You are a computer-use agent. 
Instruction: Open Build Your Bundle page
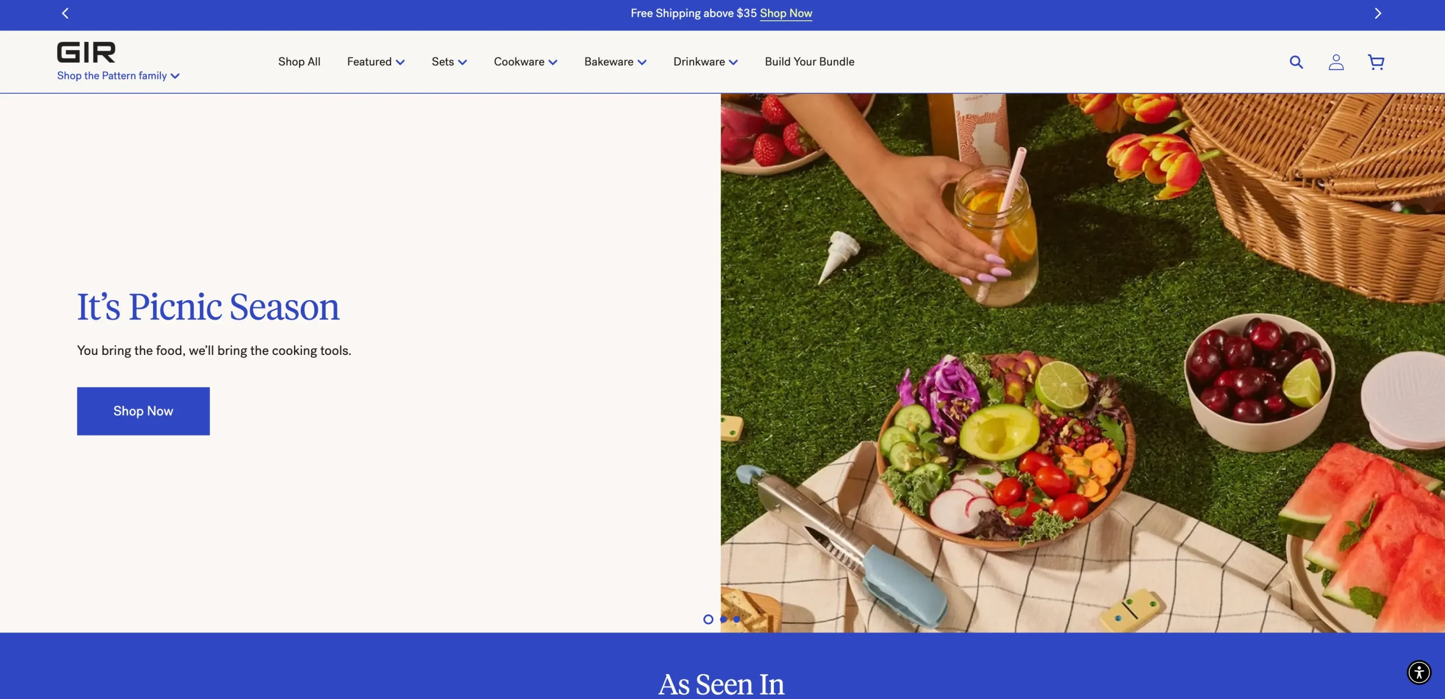(809, 61)
